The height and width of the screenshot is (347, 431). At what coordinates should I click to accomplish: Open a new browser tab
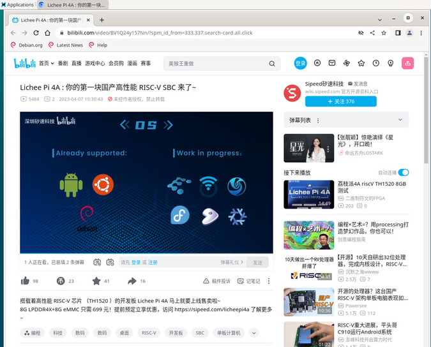[102, 20]
